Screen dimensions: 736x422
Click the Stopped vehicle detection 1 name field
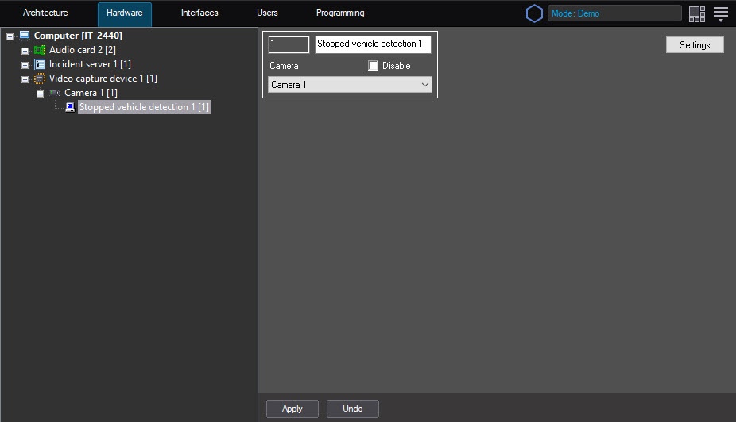(373, 44)
